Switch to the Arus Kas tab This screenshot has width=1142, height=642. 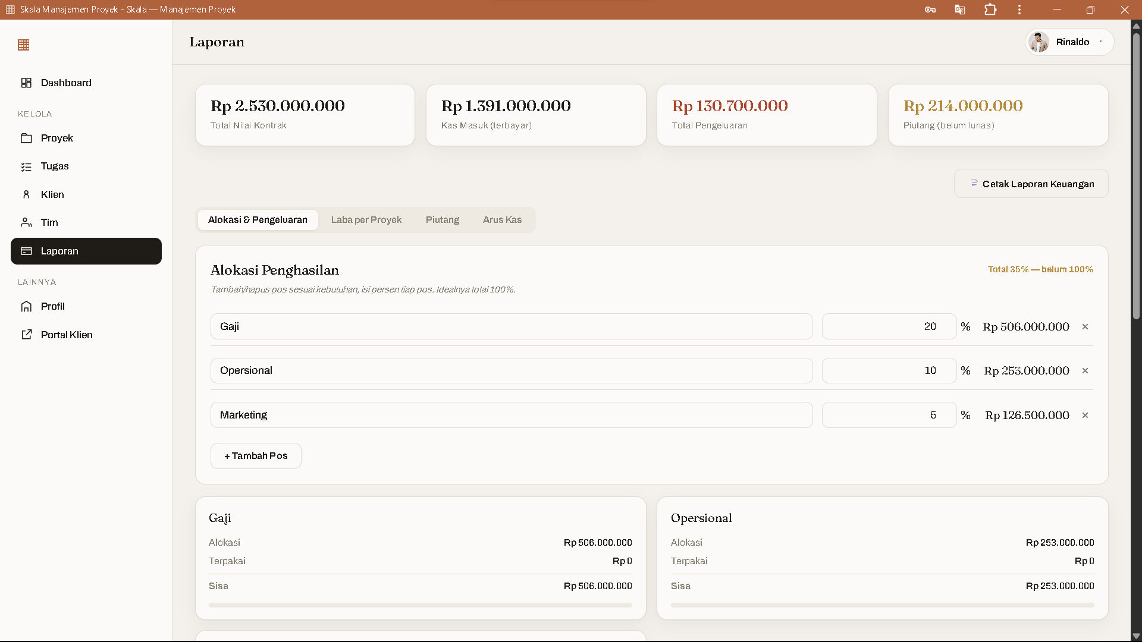[x=503, y=220]
